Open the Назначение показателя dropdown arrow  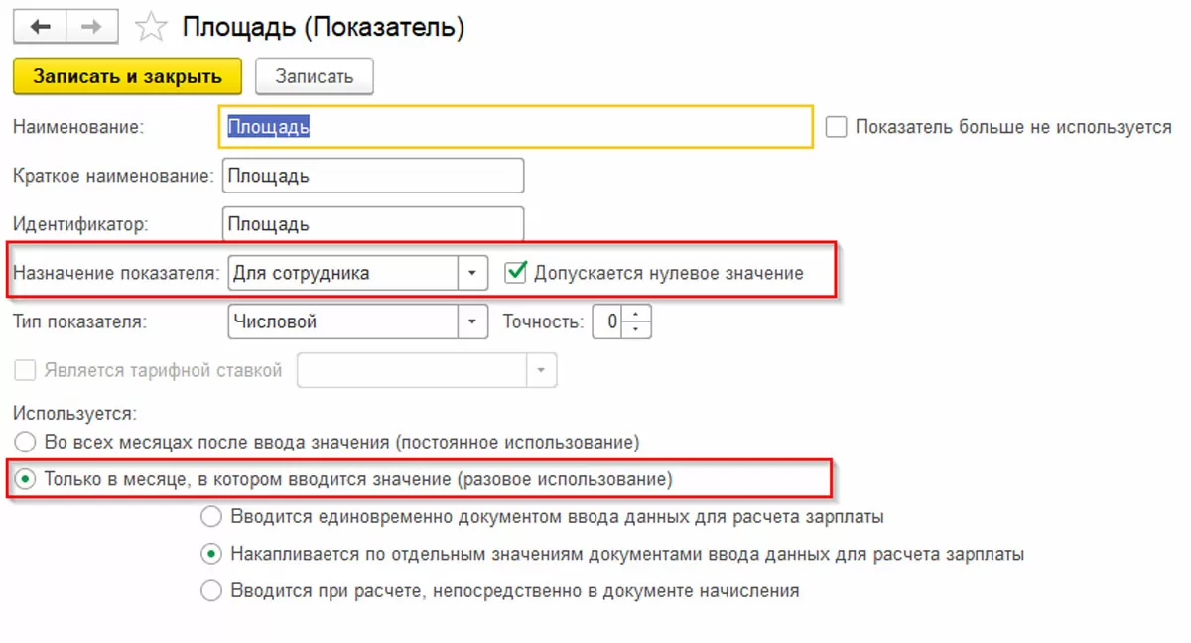pos(472,273)
